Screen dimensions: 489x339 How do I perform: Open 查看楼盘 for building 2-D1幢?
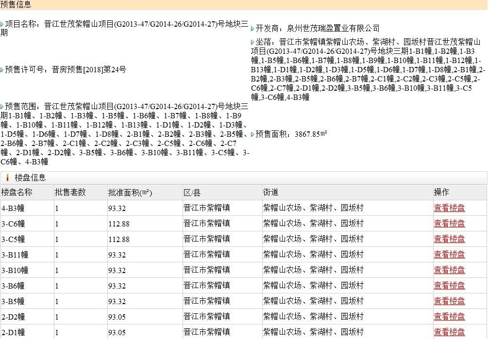[x=449, y=332]
